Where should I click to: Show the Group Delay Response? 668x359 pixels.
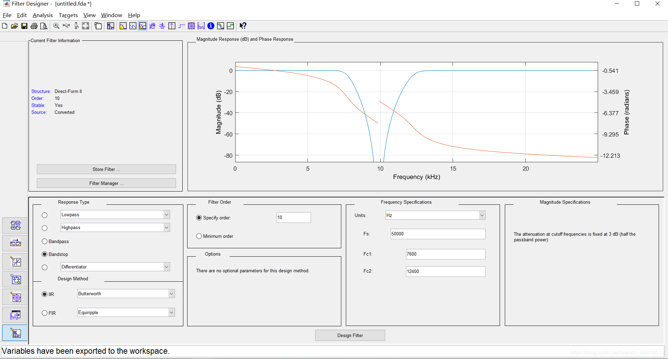click(x=152, y=26)
